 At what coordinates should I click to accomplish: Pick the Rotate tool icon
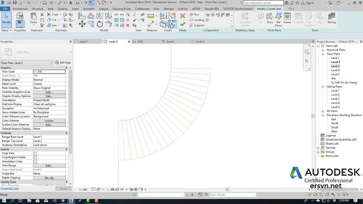(x=100, y=24)
